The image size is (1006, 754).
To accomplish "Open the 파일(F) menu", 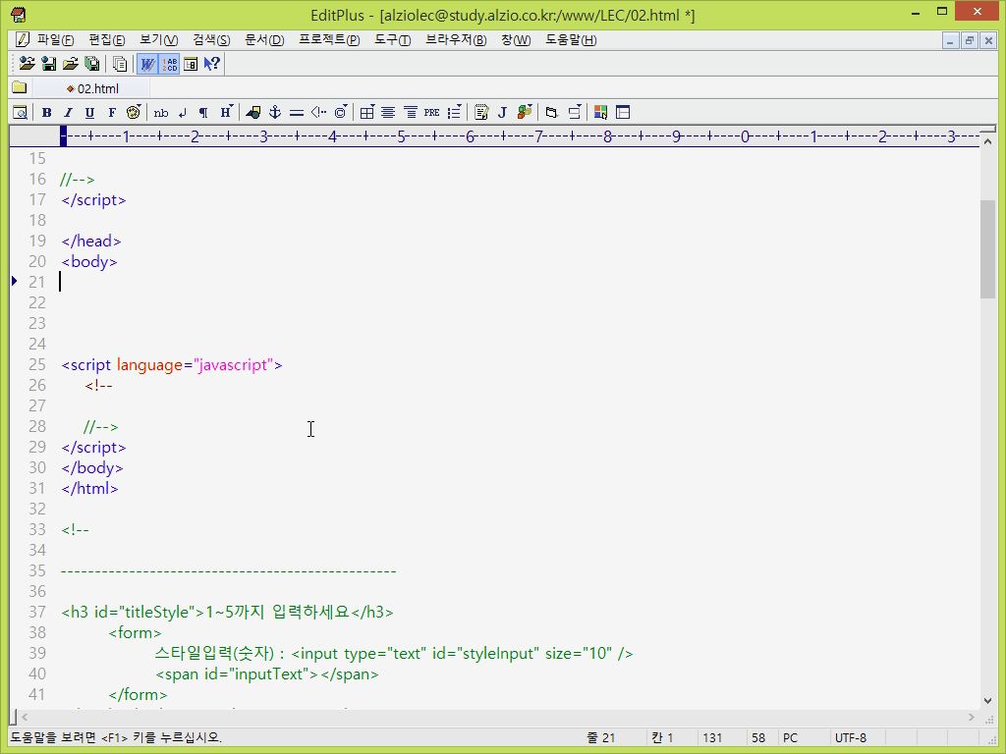I will point(55,39).
